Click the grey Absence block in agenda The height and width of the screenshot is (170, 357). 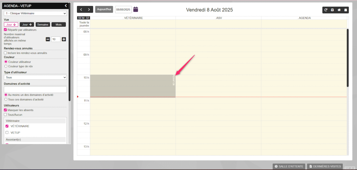pyautogui.click(x=132, y=86)
